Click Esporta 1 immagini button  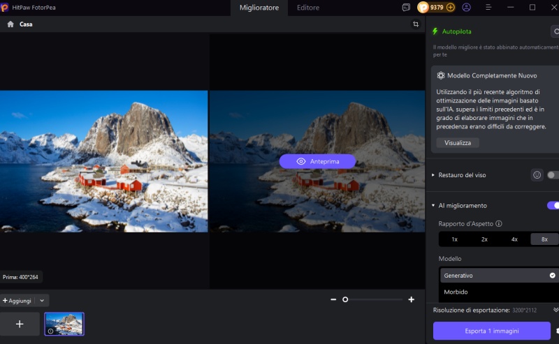pos(492,331)
